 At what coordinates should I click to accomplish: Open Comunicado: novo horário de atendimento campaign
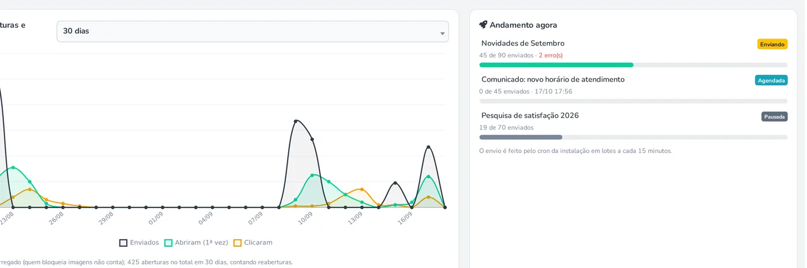[x=553, y=79]
